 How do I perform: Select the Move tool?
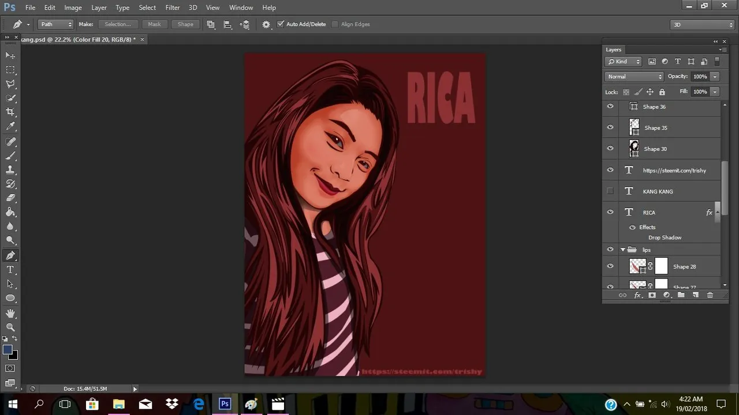(x=10, y=55)
